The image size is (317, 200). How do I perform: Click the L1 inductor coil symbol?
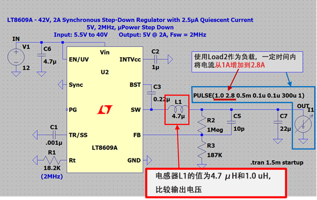click(x=178, y=109)
